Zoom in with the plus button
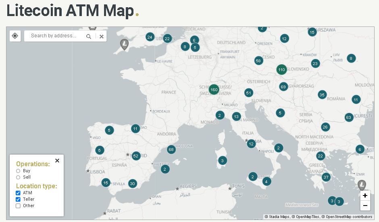Screen dimensions: 379x222 pos(365,196)
